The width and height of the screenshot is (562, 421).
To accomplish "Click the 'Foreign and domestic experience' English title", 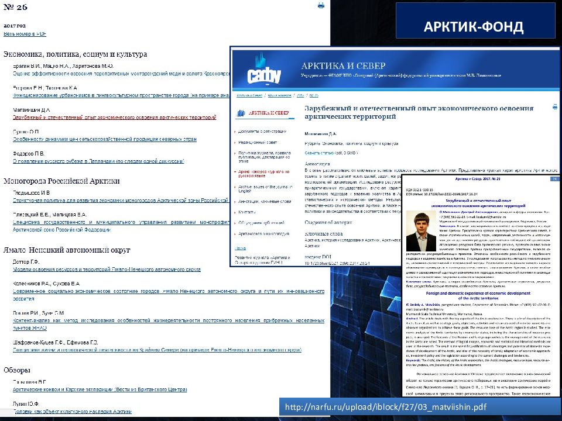I will click(x=478, y=295).
